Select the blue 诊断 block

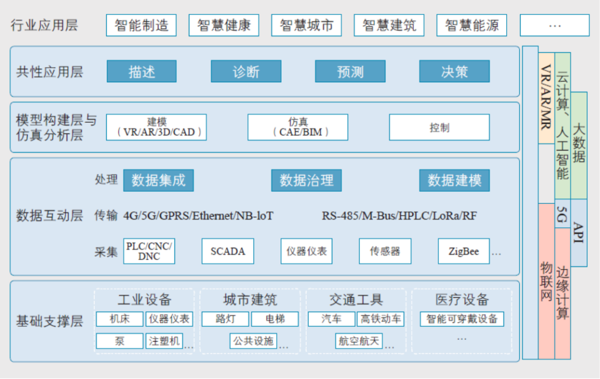click(x=246, y=72)
